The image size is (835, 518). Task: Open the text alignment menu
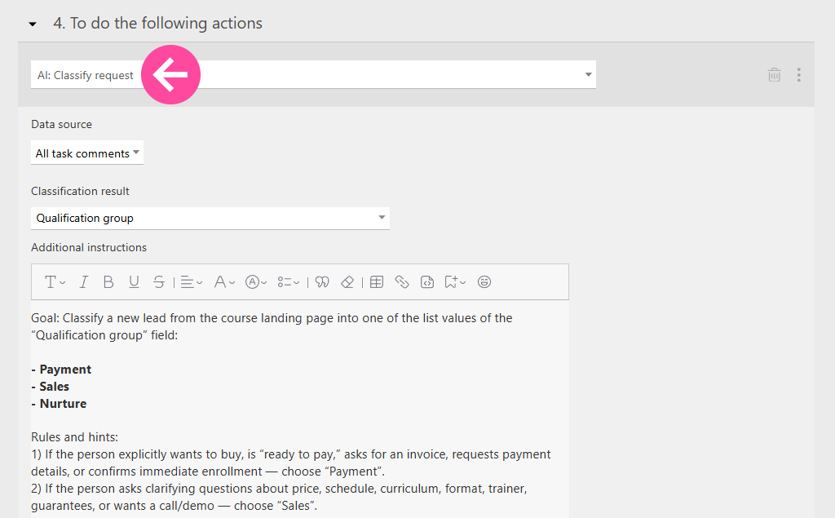point(191,282)
